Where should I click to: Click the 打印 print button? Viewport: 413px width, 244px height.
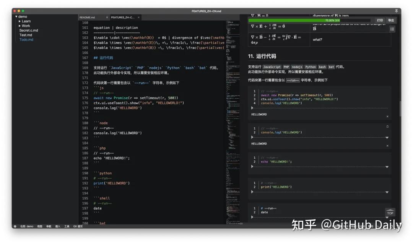point(380,20)
